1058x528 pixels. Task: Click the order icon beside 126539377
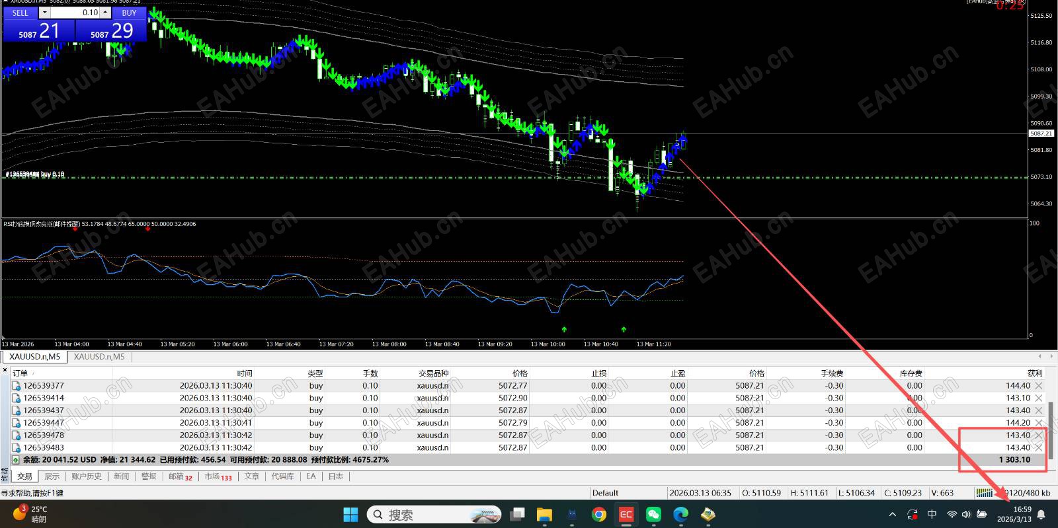click(16, 386)
